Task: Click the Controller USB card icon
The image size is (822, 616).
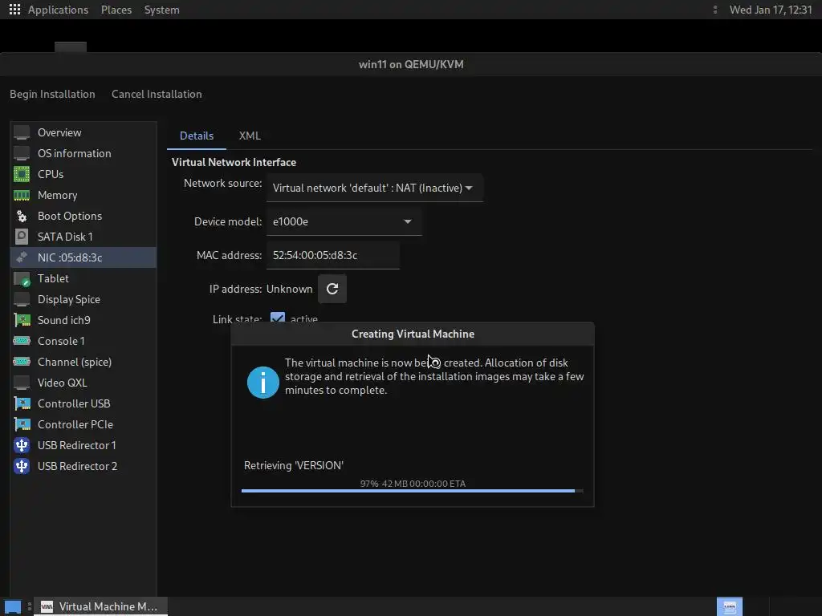Action: pos(22,403)
